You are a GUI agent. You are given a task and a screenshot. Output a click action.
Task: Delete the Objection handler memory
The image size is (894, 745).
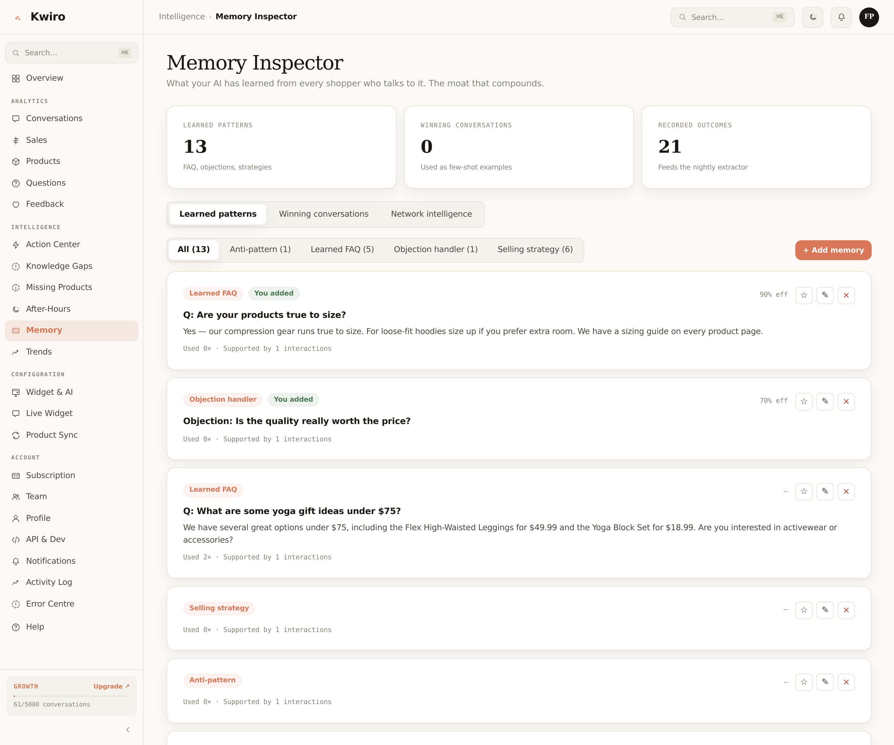(846, 401)
